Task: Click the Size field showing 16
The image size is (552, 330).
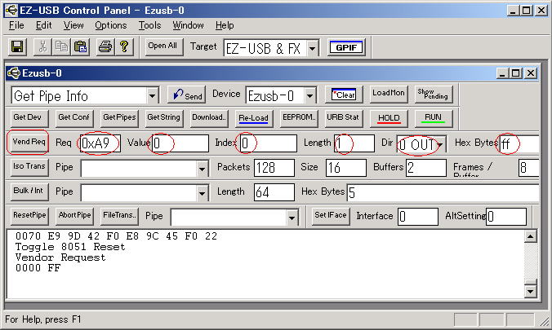Action: [346, 168]
